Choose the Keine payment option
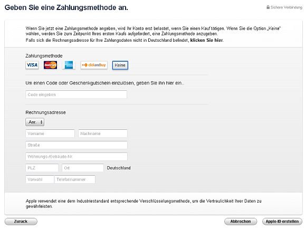Image resolution: width=306 pixels, height=230 pixels. [120, 65]
